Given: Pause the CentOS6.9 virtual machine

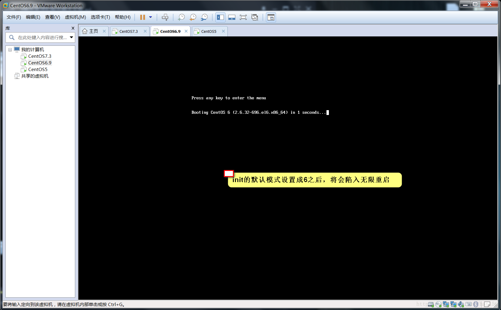Looking at the screenshot, I should 143,17.
